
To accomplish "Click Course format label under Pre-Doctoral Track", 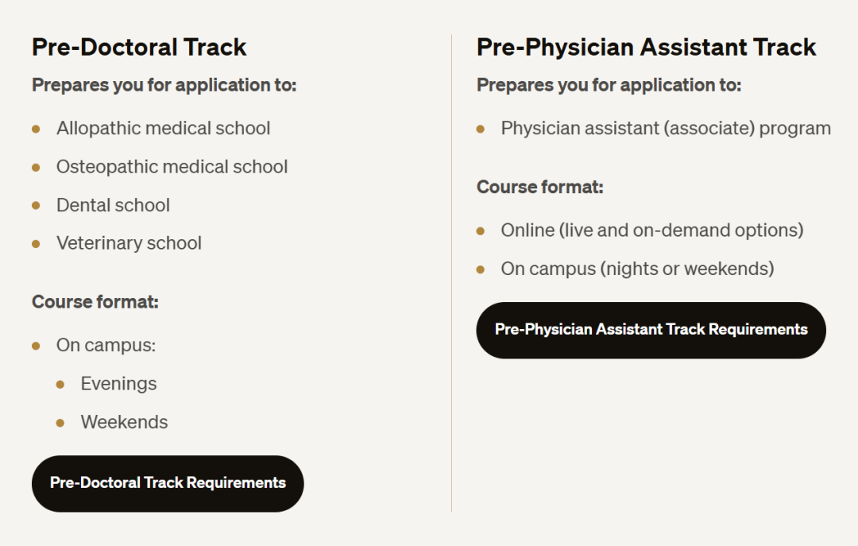I will [x=95, y=302].
